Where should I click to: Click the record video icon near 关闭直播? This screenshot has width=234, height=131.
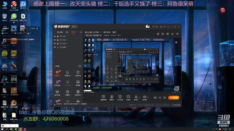[155, 98]
